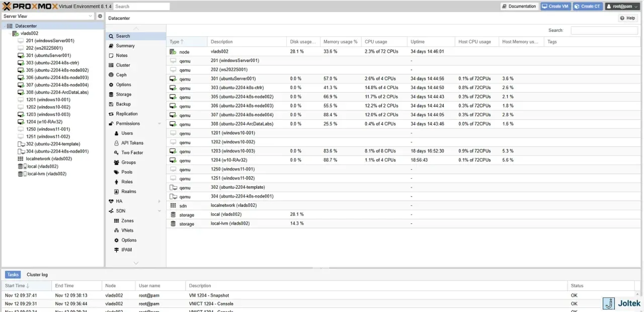Sort by the Type column header
The height and width of the screenshot is (312, 644).
pos(187,42)
